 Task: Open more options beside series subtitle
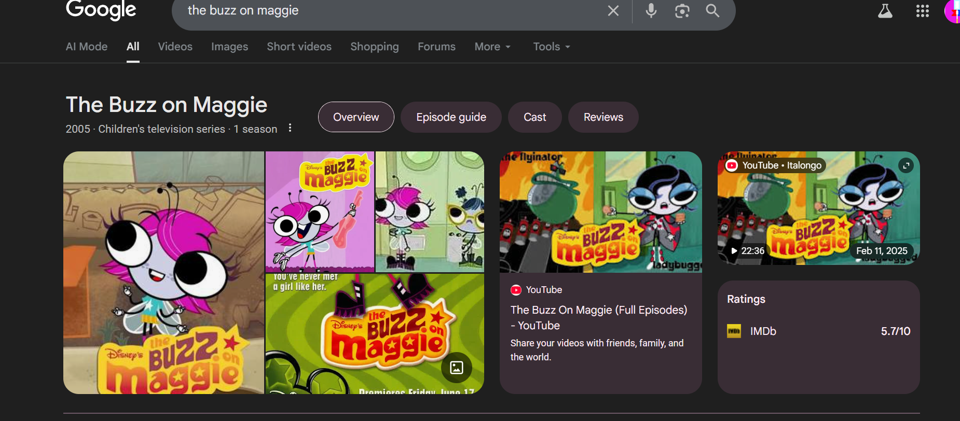coord(290,128)
